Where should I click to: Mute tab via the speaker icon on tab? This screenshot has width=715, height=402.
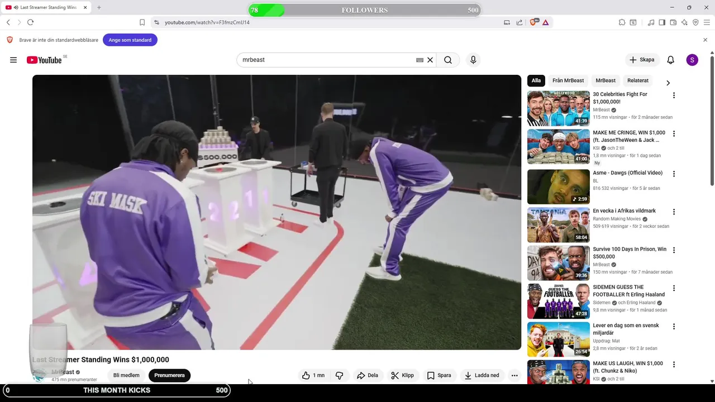16,8
